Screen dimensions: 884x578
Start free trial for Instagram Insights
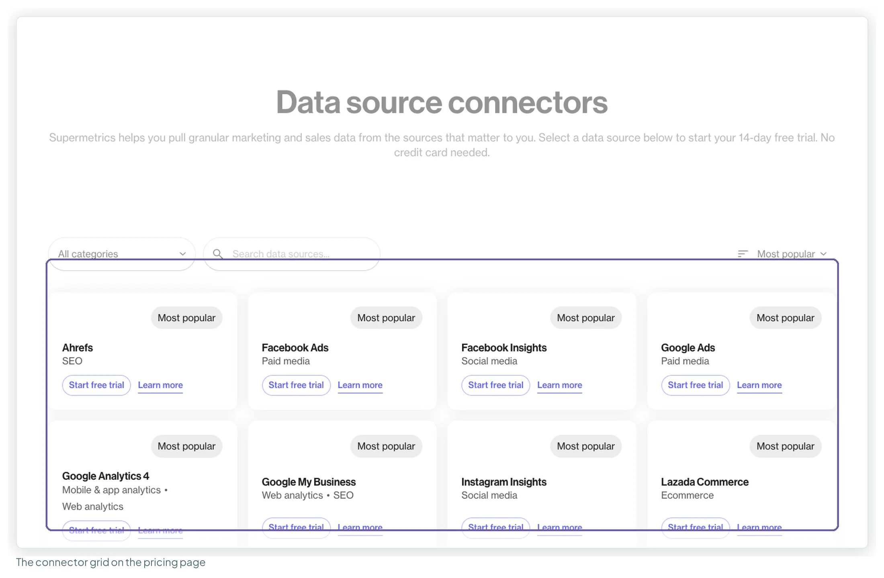coord(496,528)
